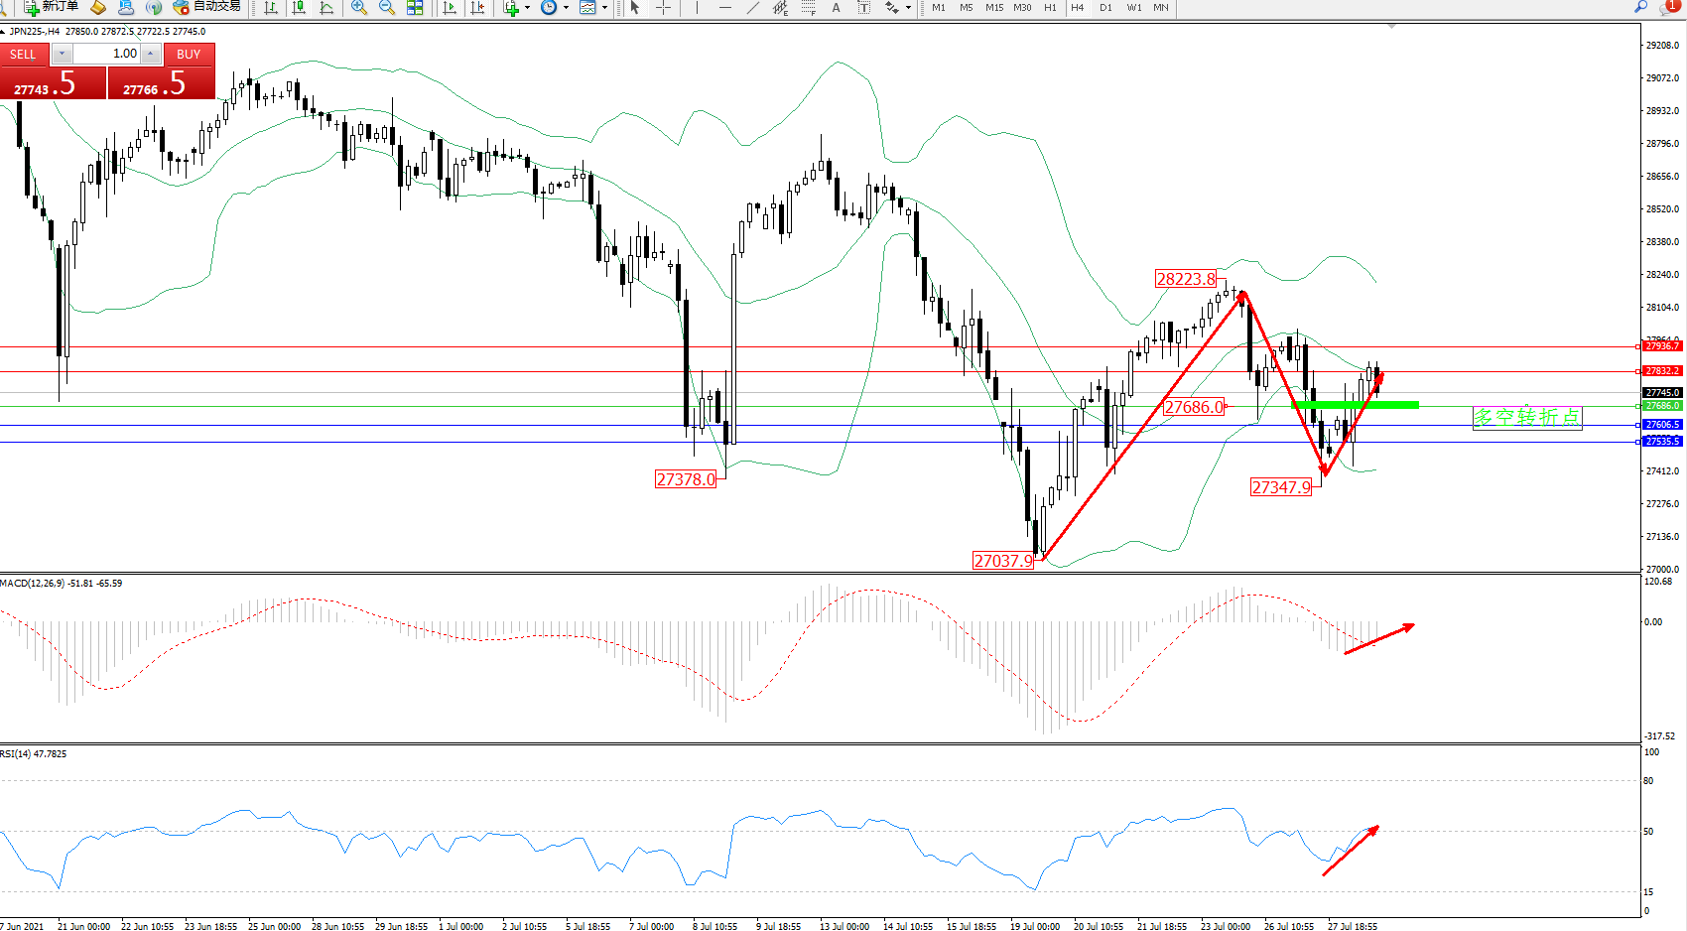Click the lot size volume field

tap(106, 54)
